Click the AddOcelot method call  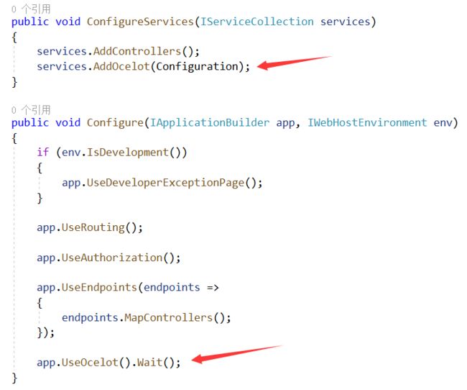pos(121,66)
